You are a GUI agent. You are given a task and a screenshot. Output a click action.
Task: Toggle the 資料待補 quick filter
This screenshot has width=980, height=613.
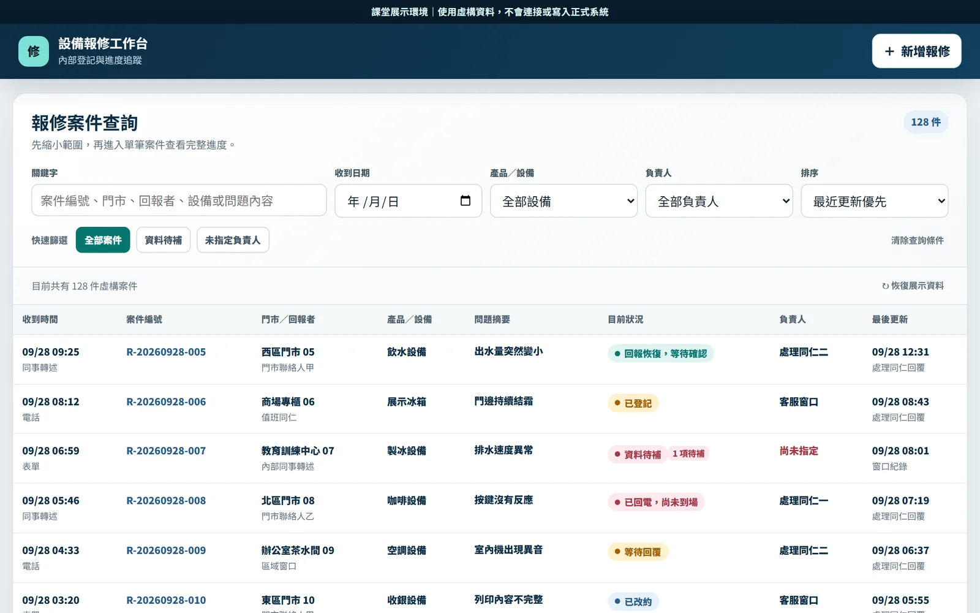(x=164, y=240)
